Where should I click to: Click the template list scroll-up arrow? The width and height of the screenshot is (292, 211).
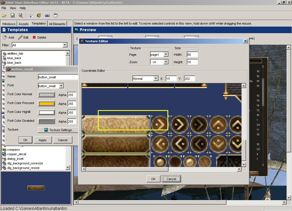click(x=68, y=53)
